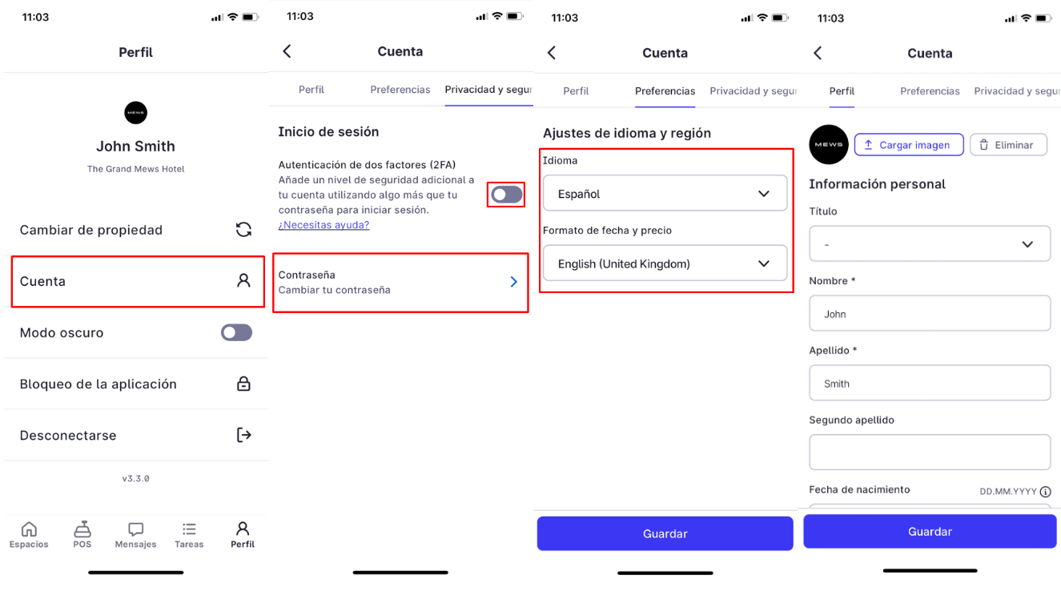The width and height of the screenshot is (1061, 591).
Task: Toggle Modo oscuro switch
Action: tap(236, 332)
